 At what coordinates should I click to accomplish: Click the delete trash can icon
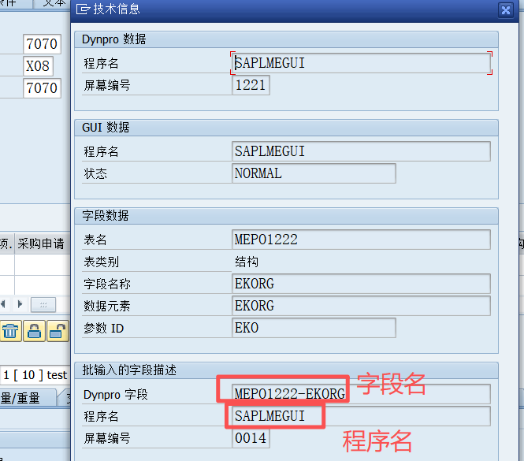click(11, 331)
